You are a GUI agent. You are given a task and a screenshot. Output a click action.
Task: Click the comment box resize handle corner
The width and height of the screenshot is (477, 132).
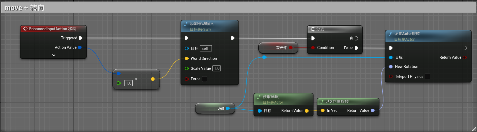pyautogui.click(x=474, y=129)
